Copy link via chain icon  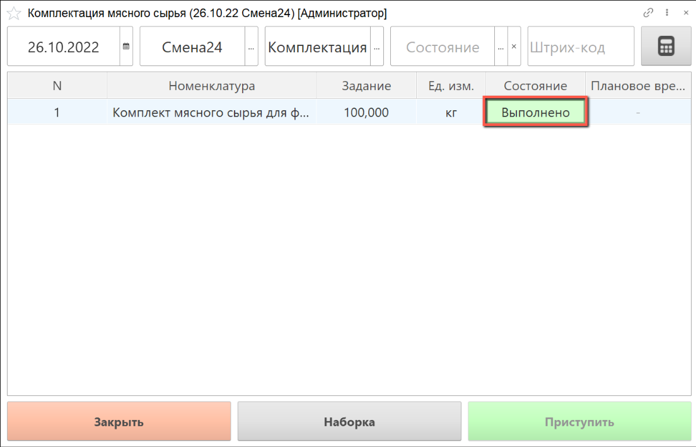647,13
